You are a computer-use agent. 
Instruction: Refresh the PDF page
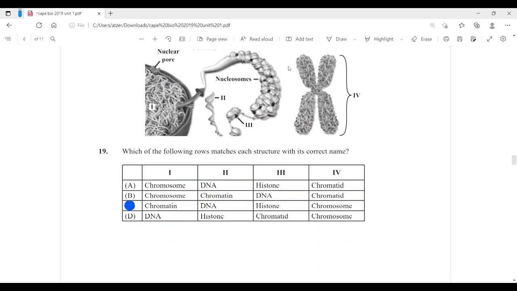point(39,25)
